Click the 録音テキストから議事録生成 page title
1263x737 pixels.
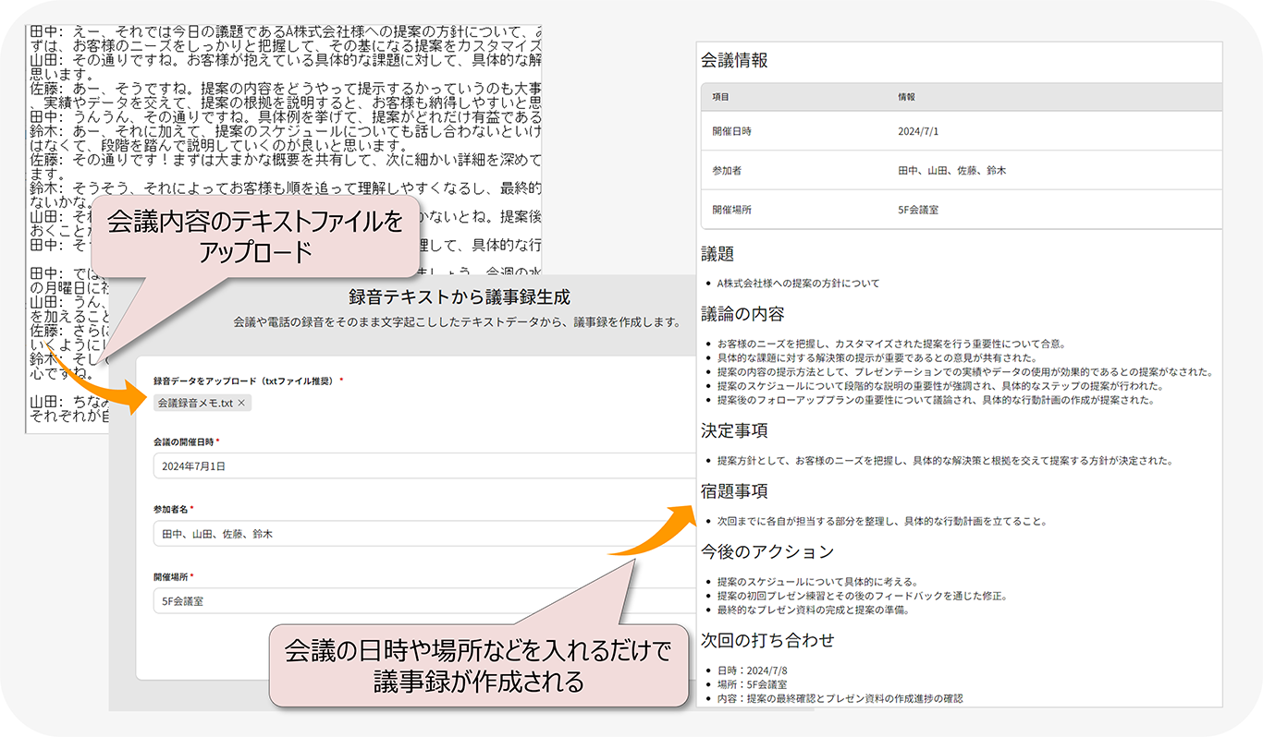coord(459,297)
